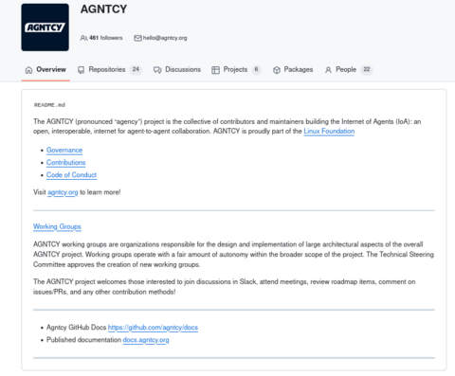455x376 pixels.
Task: Open the 461 followers list
Action: coord(101,38)
